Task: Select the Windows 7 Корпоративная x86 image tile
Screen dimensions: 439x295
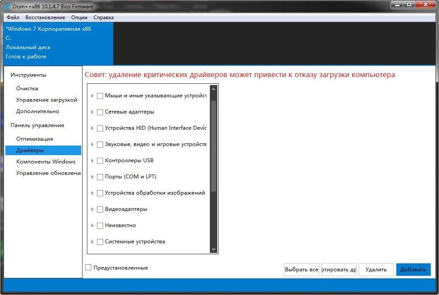Action: pos(58,44)
